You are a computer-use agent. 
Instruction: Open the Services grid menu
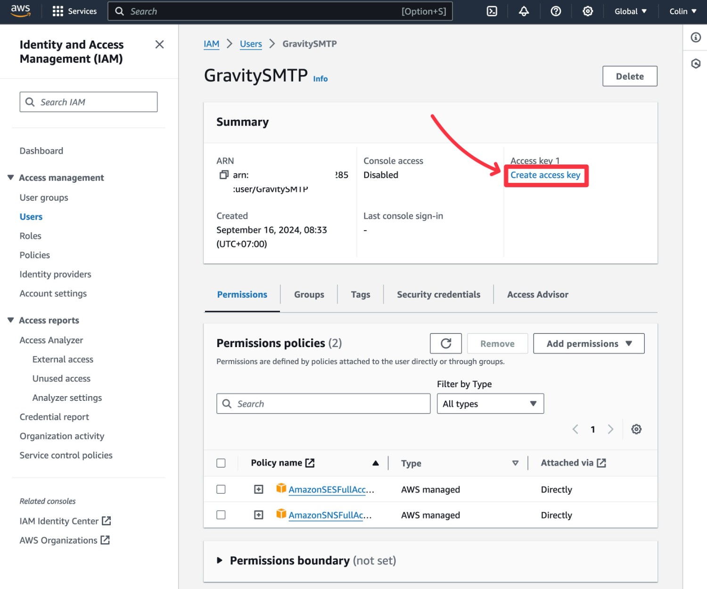coord(74,11)
